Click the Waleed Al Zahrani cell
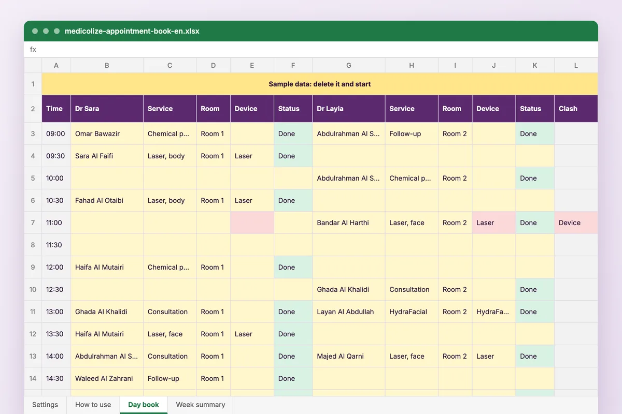Screen dimensions: 622x414 click(107, 378)
